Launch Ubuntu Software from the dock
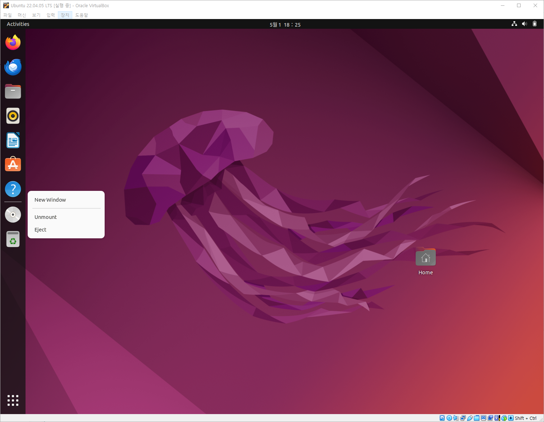The image size is (544, 422). pos(13,165)
